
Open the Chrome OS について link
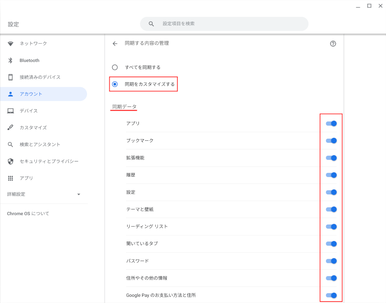pos(28,213)
